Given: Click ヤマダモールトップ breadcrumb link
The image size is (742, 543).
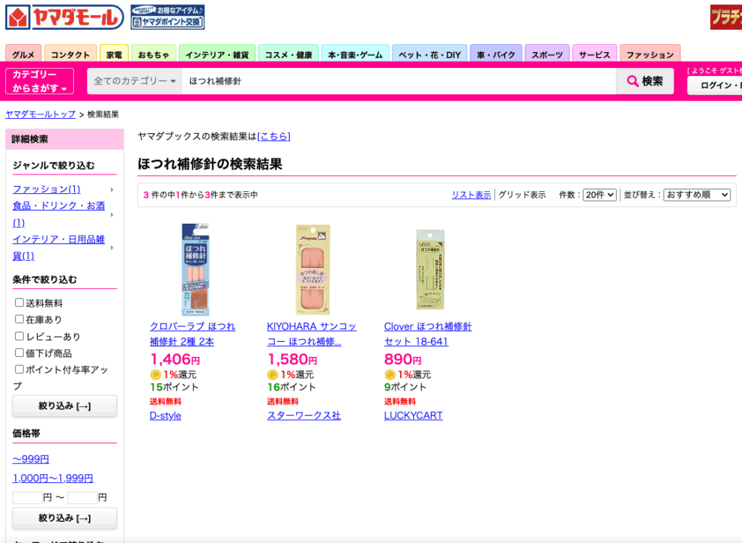Looking at the screenshot, I should [x=41, y=114].
